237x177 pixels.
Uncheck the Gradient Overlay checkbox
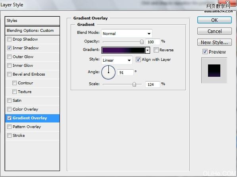coord(9,118)
